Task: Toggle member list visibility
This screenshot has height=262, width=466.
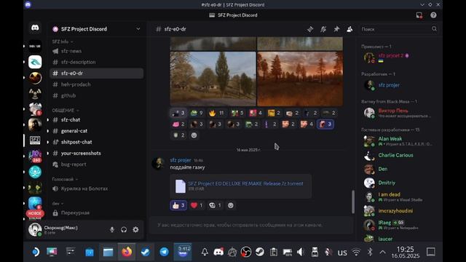Action: pos(349,29)
